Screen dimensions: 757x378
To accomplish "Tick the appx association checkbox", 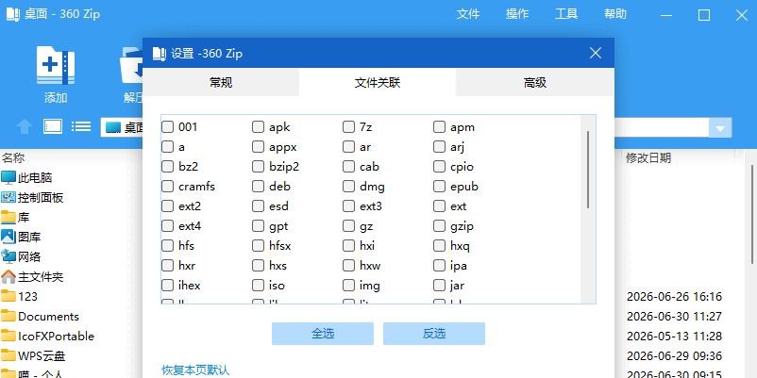I will (x=259, y=147).
